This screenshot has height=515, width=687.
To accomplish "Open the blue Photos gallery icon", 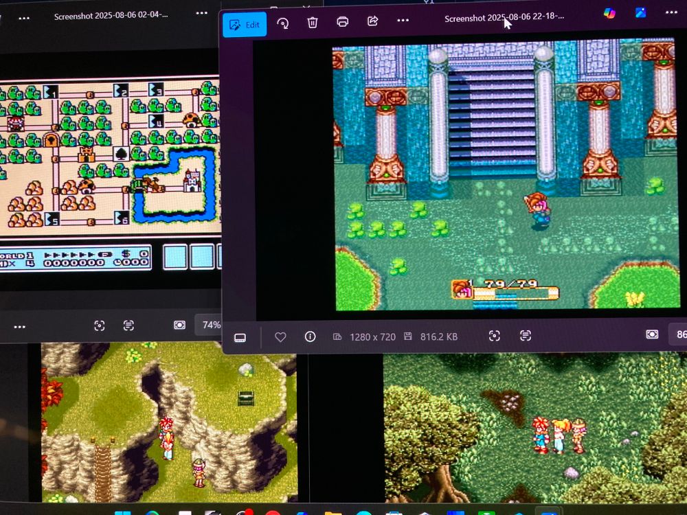I will (640, 12).
